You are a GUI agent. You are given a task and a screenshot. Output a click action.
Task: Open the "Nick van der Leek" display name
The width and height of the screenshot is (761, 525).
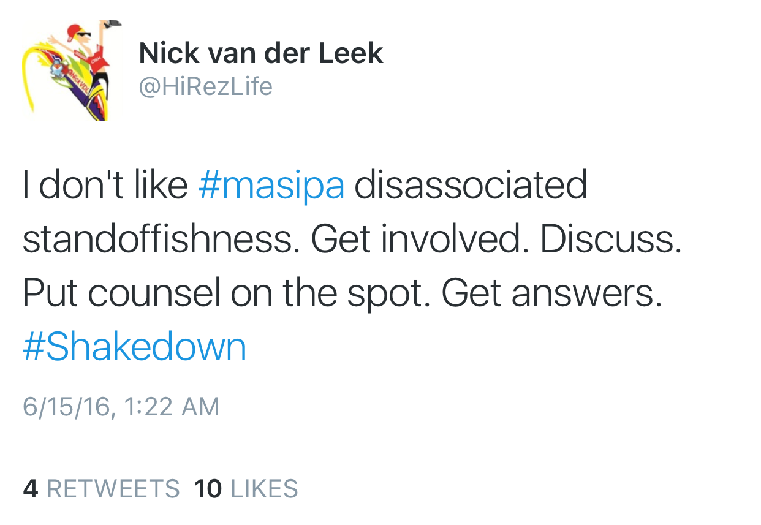coord(260,53)
